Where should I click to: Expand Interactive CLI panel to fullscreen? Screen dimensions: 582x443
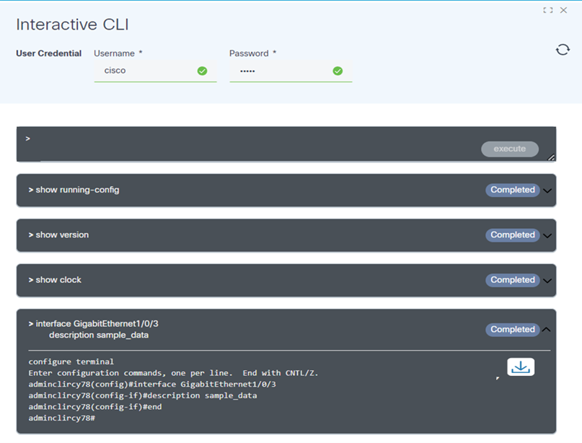point(547,10)
